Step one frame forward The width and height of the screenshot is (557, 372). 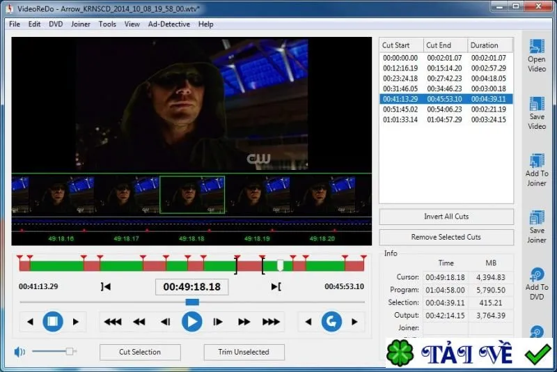pos(217,322)
